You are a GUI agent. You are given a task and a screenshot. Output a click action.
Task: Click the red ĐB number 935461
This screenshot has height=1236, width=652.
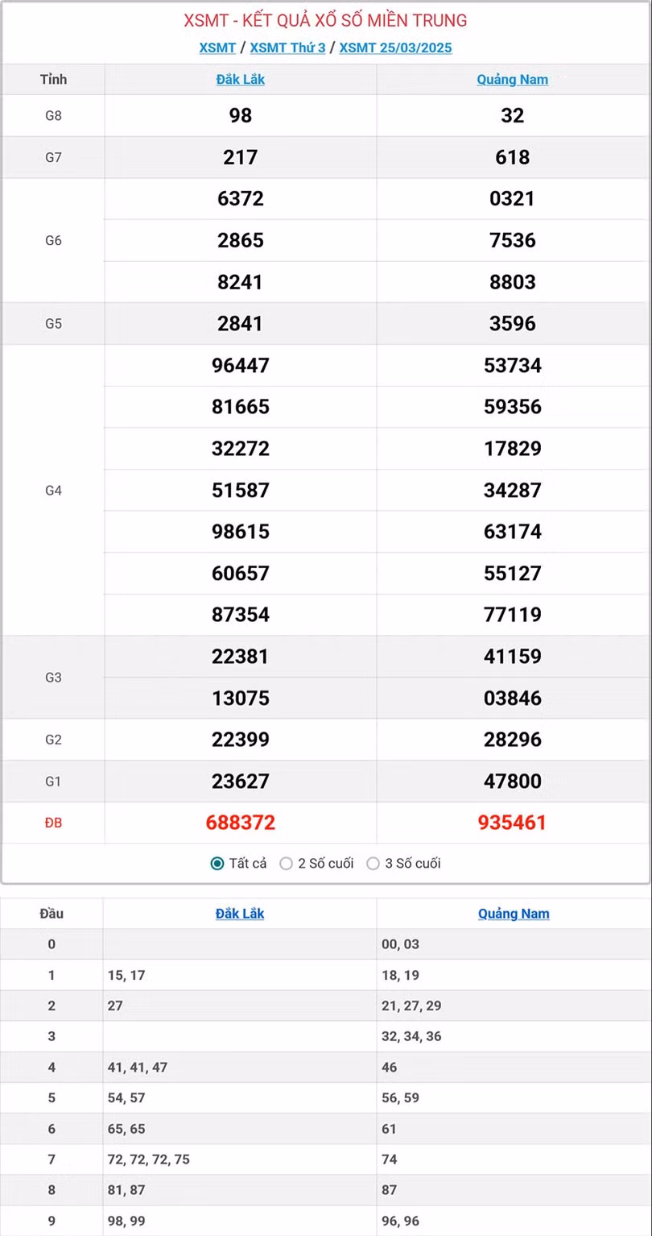point(512,823)
